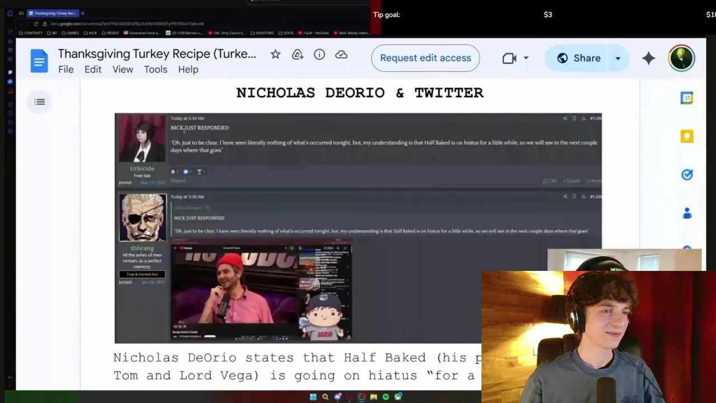Image resolution: width=716 pixels, height=403 pixels.
Task: Open I Quit - YouTube bookmark
Action: tap(313, 33)
